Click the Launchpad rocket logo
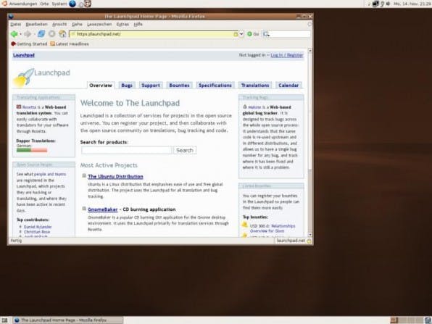Image resolution: width=432 pixels, height=324 pixels. (x=24, y=78)
